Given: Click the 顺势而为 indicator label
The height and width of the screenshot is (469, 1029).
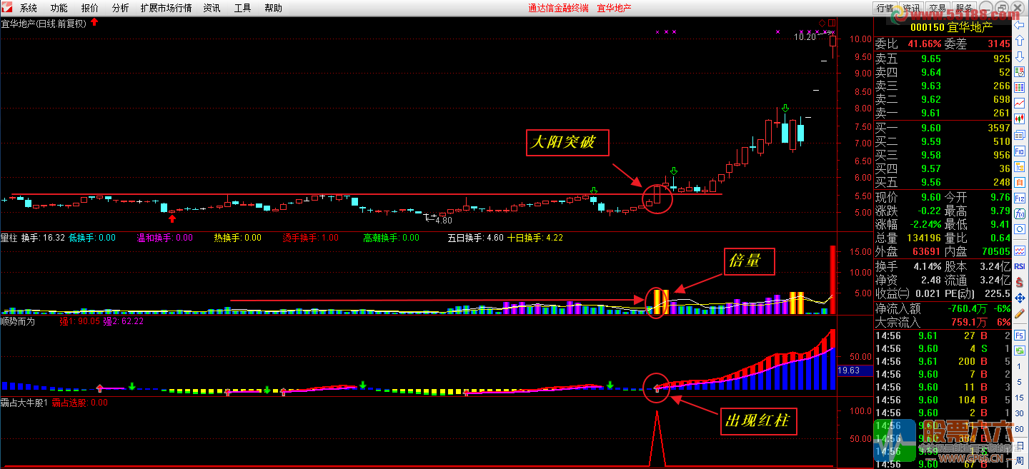Looking at the screenshot, I should point(18,321).
